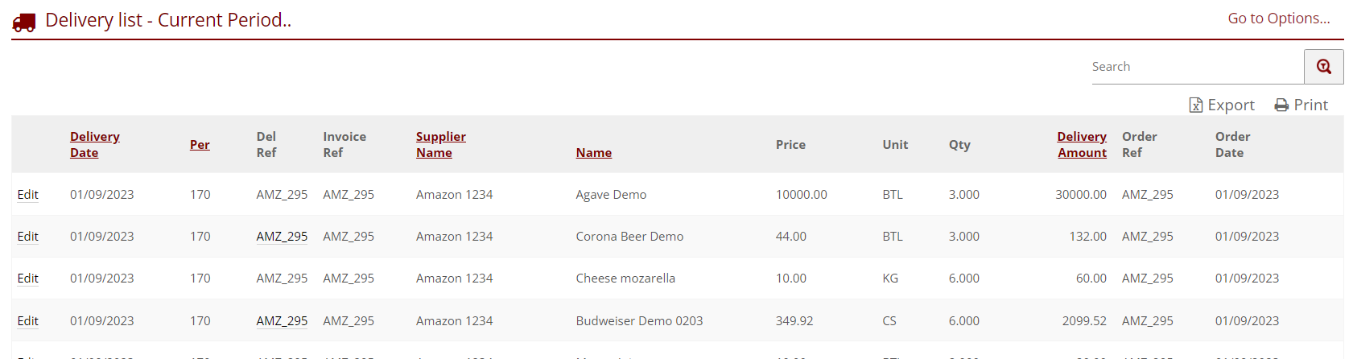1353x359 pixels.
Task: Click the Export spreadsheet icon
Action: pyautogui.click(x=1196, y=105)
